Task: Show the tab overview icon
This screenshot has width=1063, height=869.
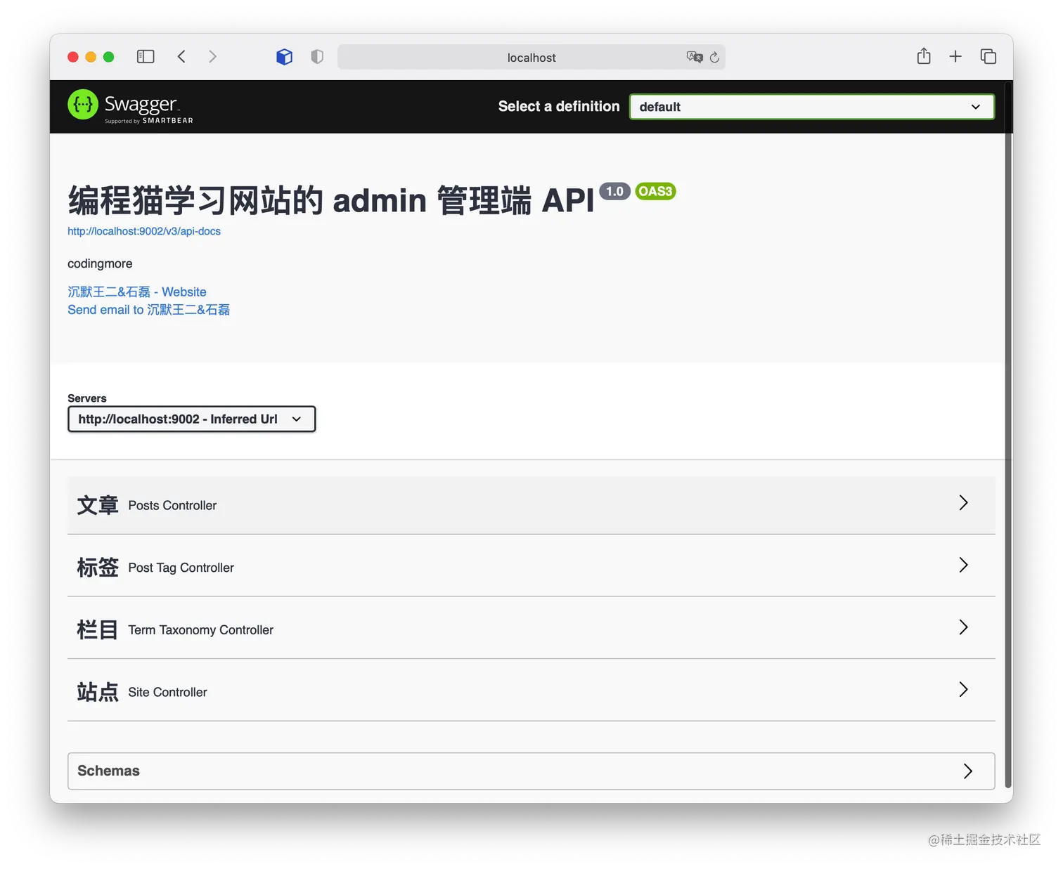Action: pos(988,56)
